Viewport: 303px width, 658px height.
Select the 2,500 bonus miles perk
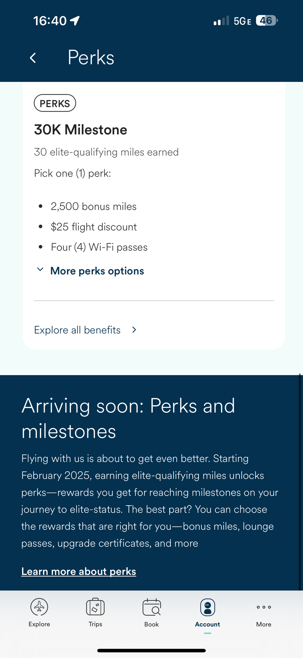94,207
